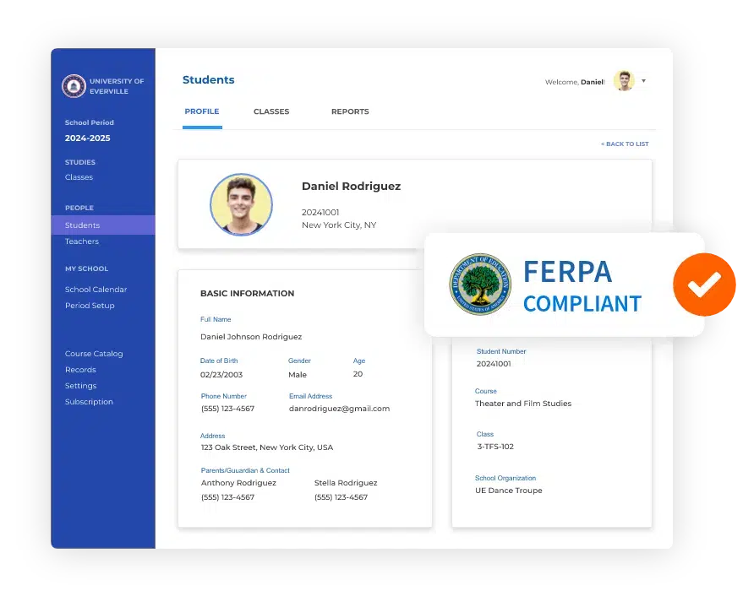Expand the School Period 2024-2025 selector
The image size is (743, 602).
pyautogui.click(x=90, y=137)
